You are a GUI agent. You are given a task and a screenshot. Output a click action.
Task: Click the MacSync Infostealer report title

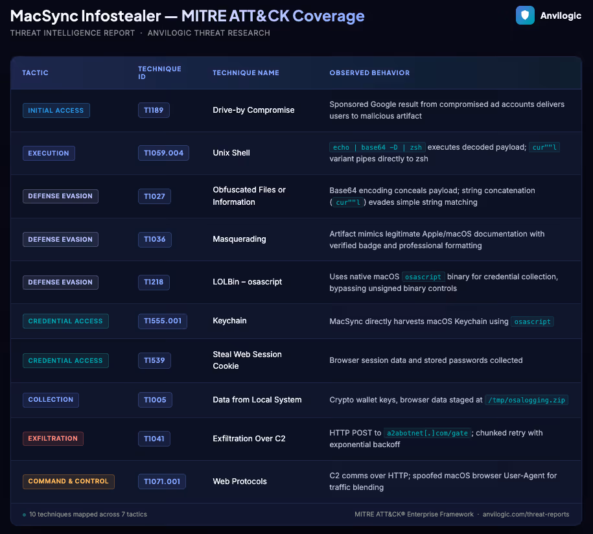(x=187, y=16)
